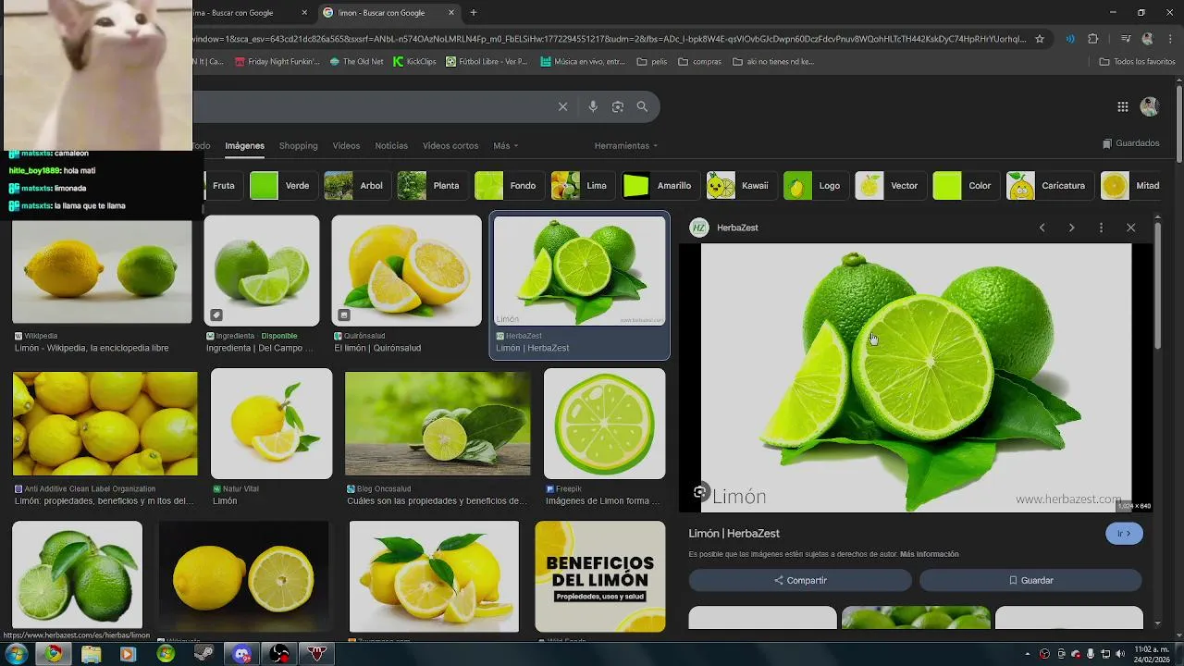Open the Wikipedia lemon and lime thumbnail

(x=102, y=270)
